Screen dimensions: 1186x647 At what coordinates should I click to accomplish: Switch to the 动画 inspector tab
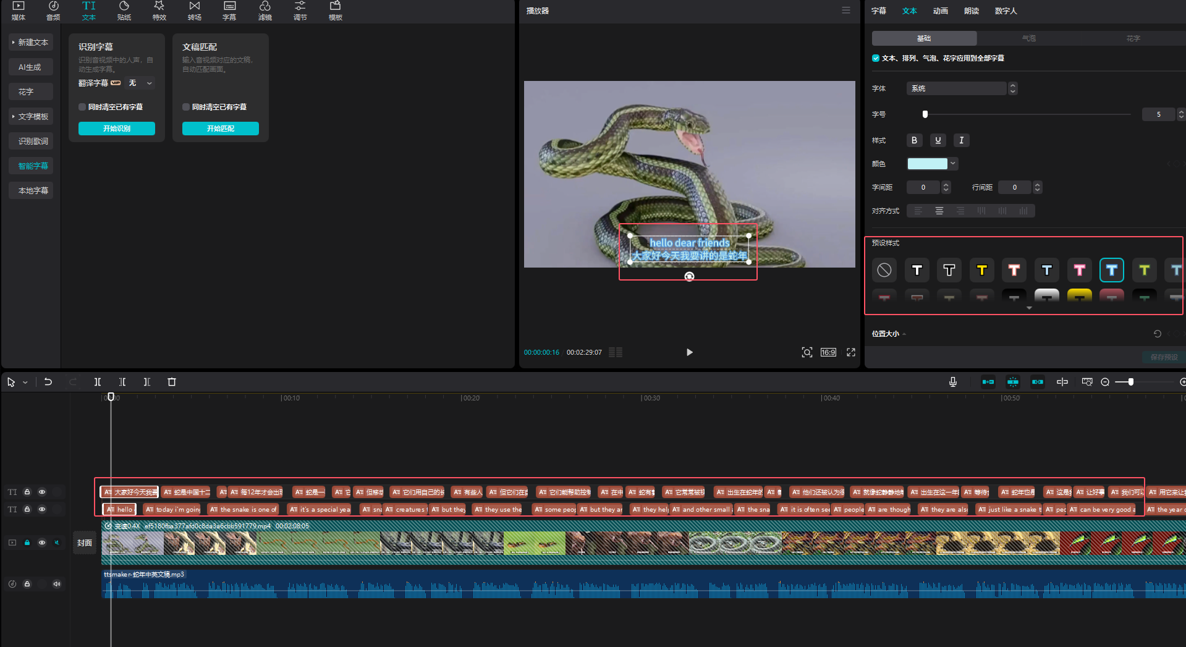pyautogui.click(x=941, y=11)
